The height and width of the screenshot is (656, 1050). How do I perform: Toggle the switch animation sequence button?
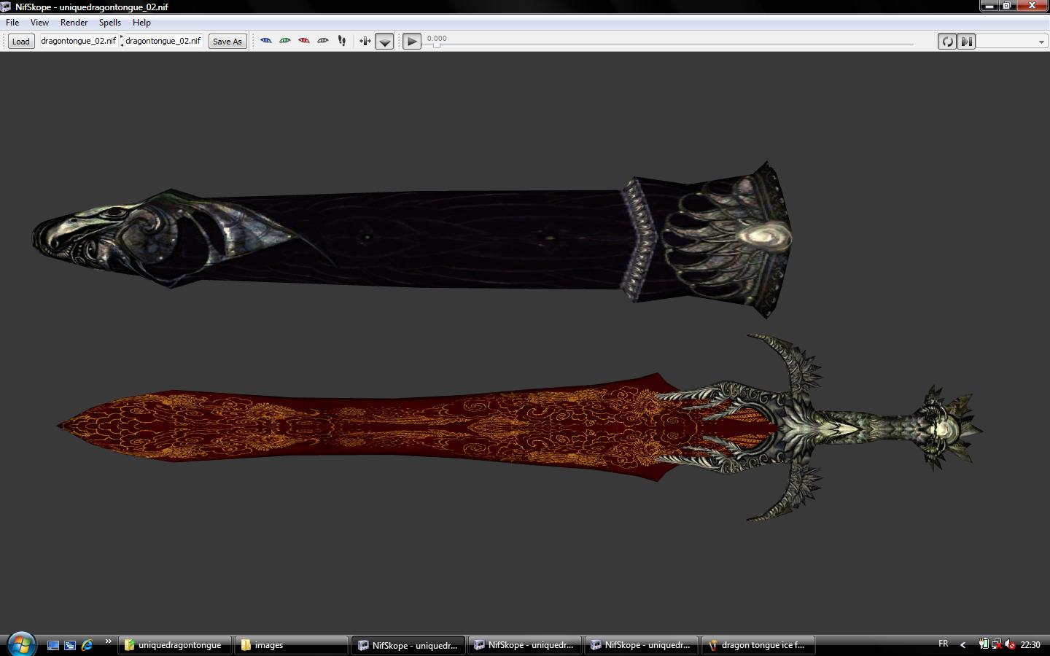[966, 42]
